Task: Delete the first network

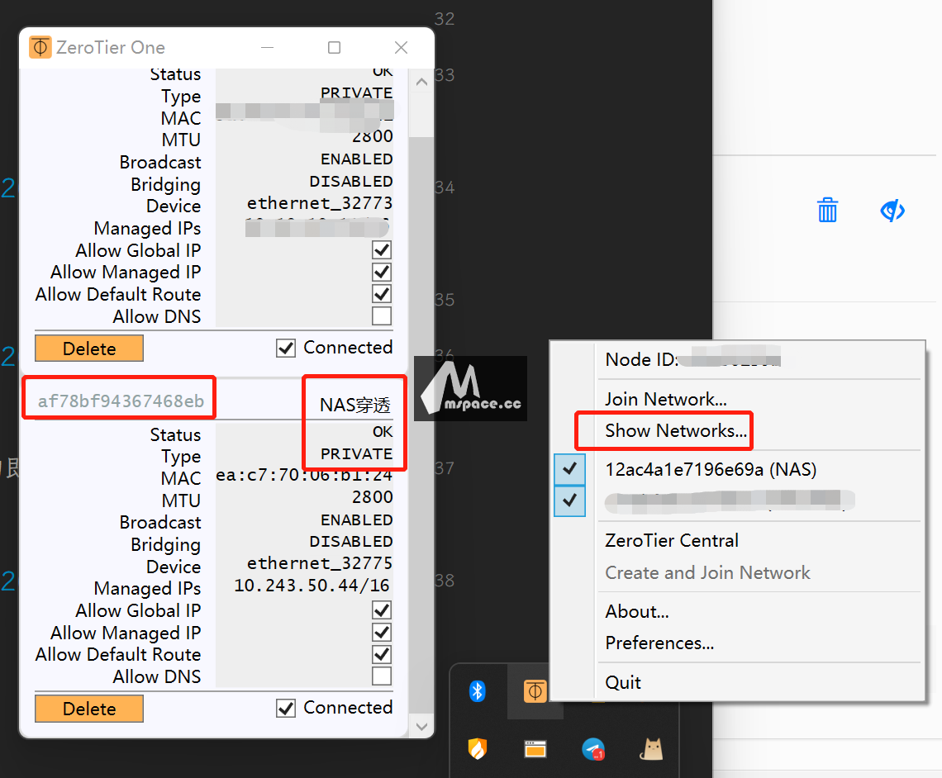Action: pos(89,349)
